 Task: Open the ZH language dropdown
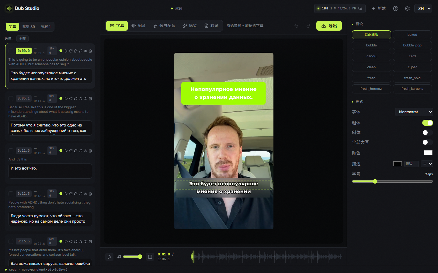click(423, 8)
